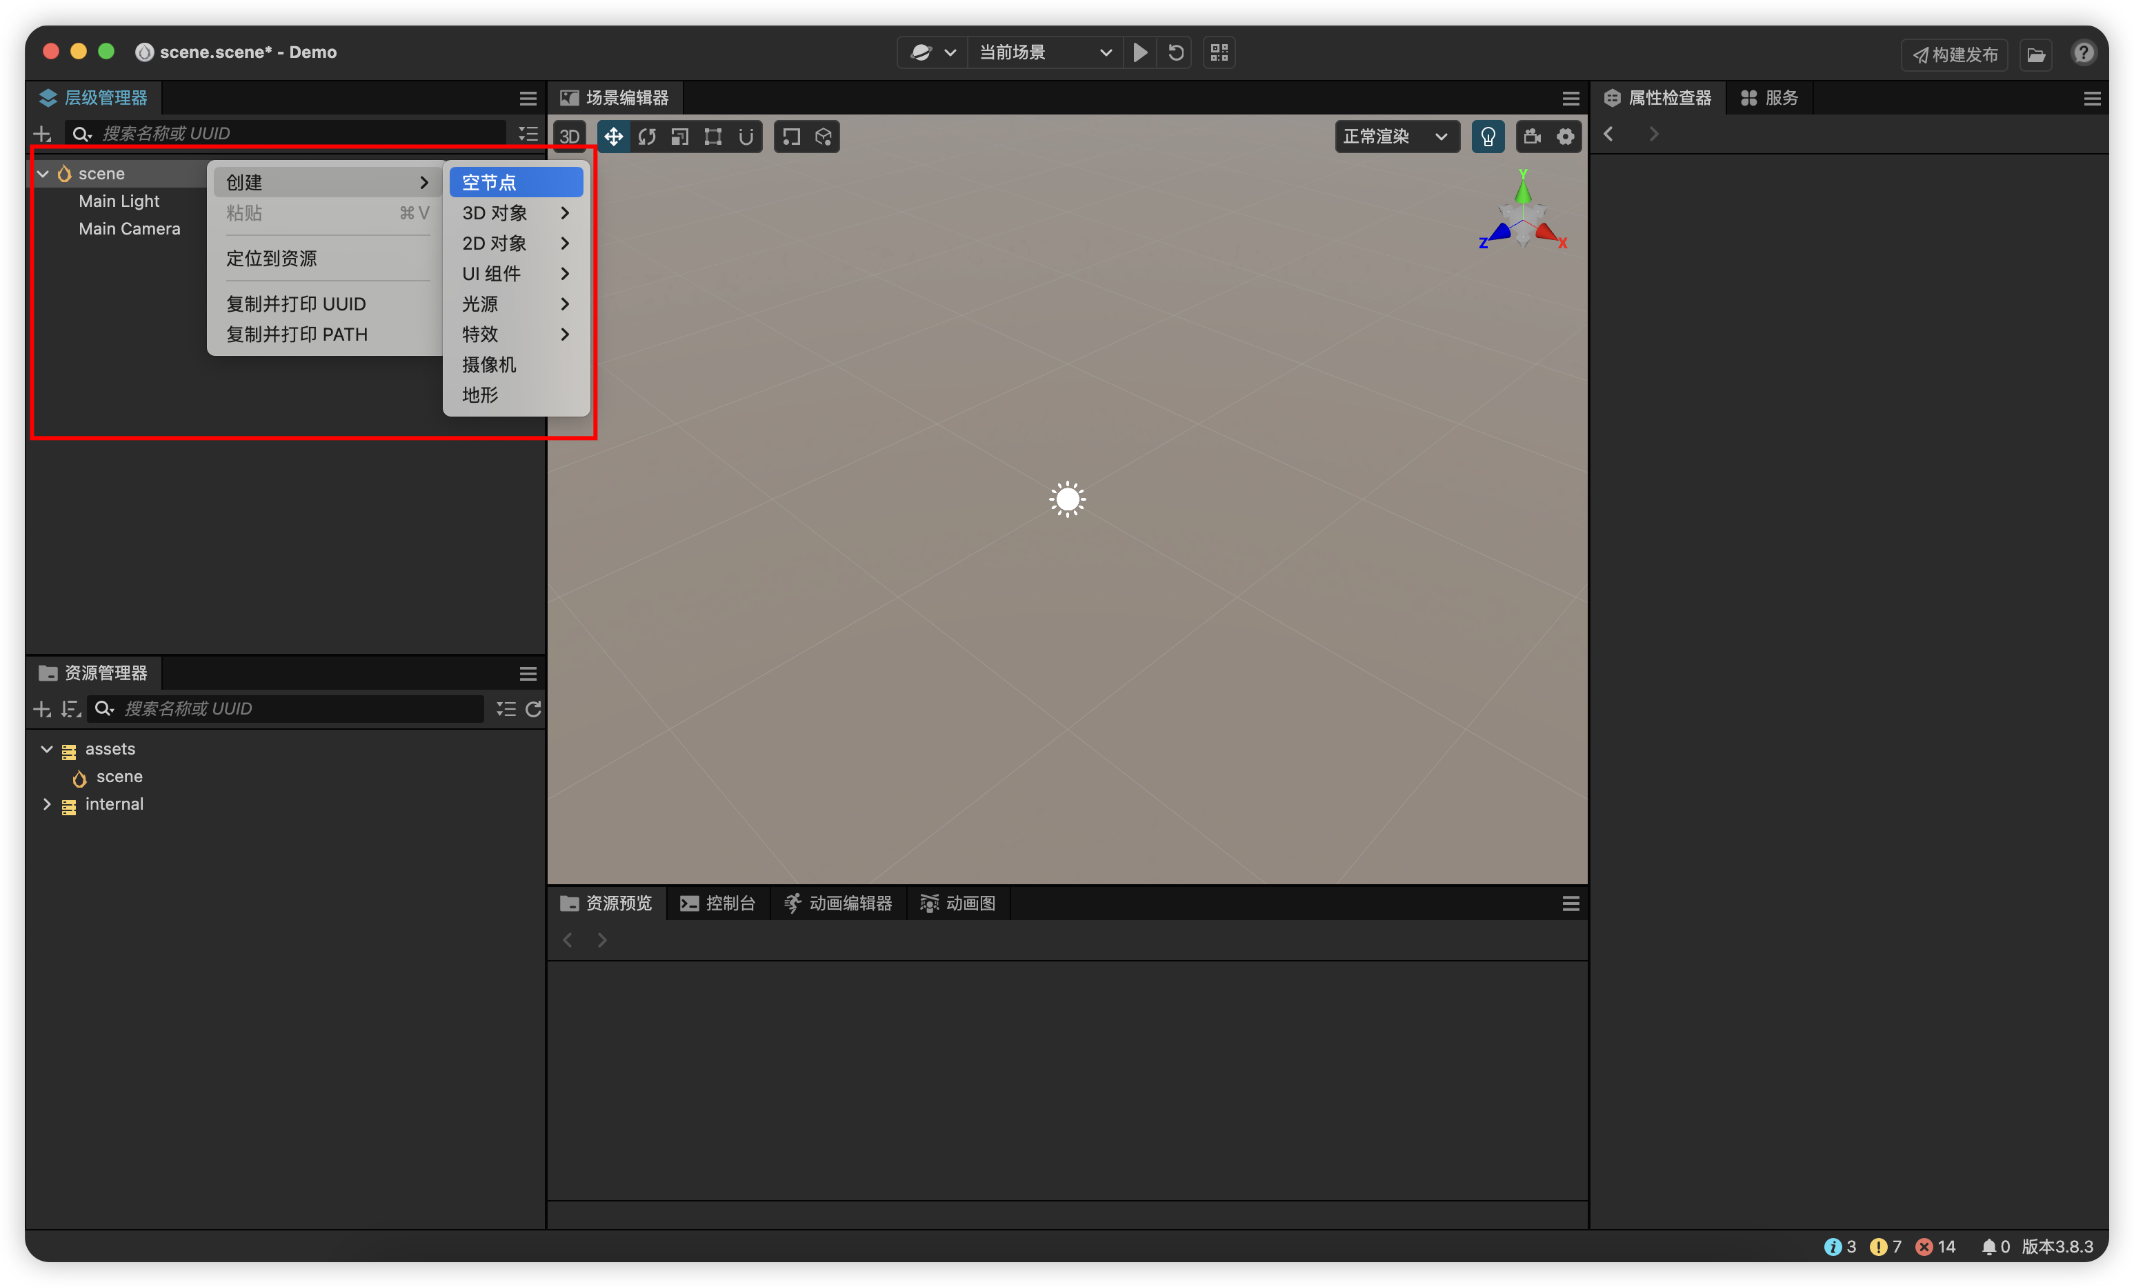Image resolution: width=2134 pixels, height=1287 pixels.
Task: Toggle the 3D view mode button
Action: [x=569, y=137]
